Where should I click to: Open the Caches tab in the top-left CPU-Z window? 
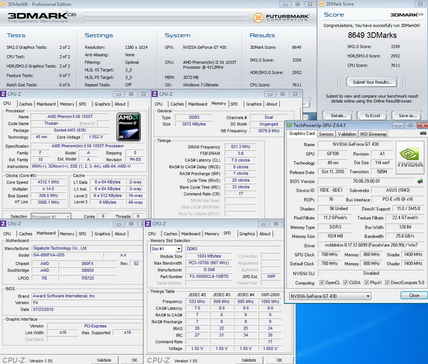(26, 104)
